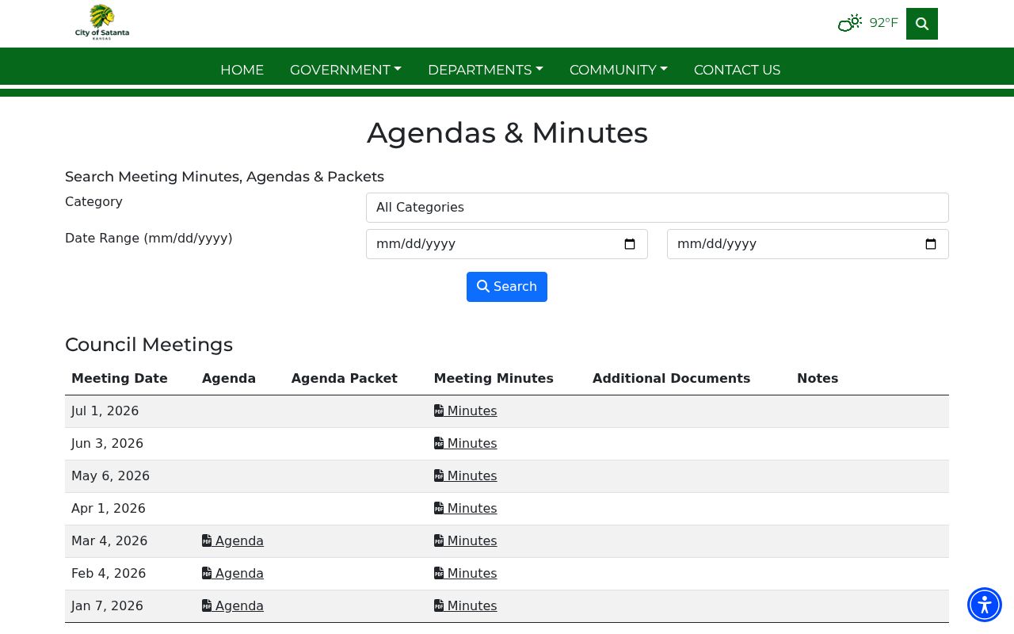Click the Agendas & Minutes page title
The width and height of the screenshot is (1014, 634).
507,132
